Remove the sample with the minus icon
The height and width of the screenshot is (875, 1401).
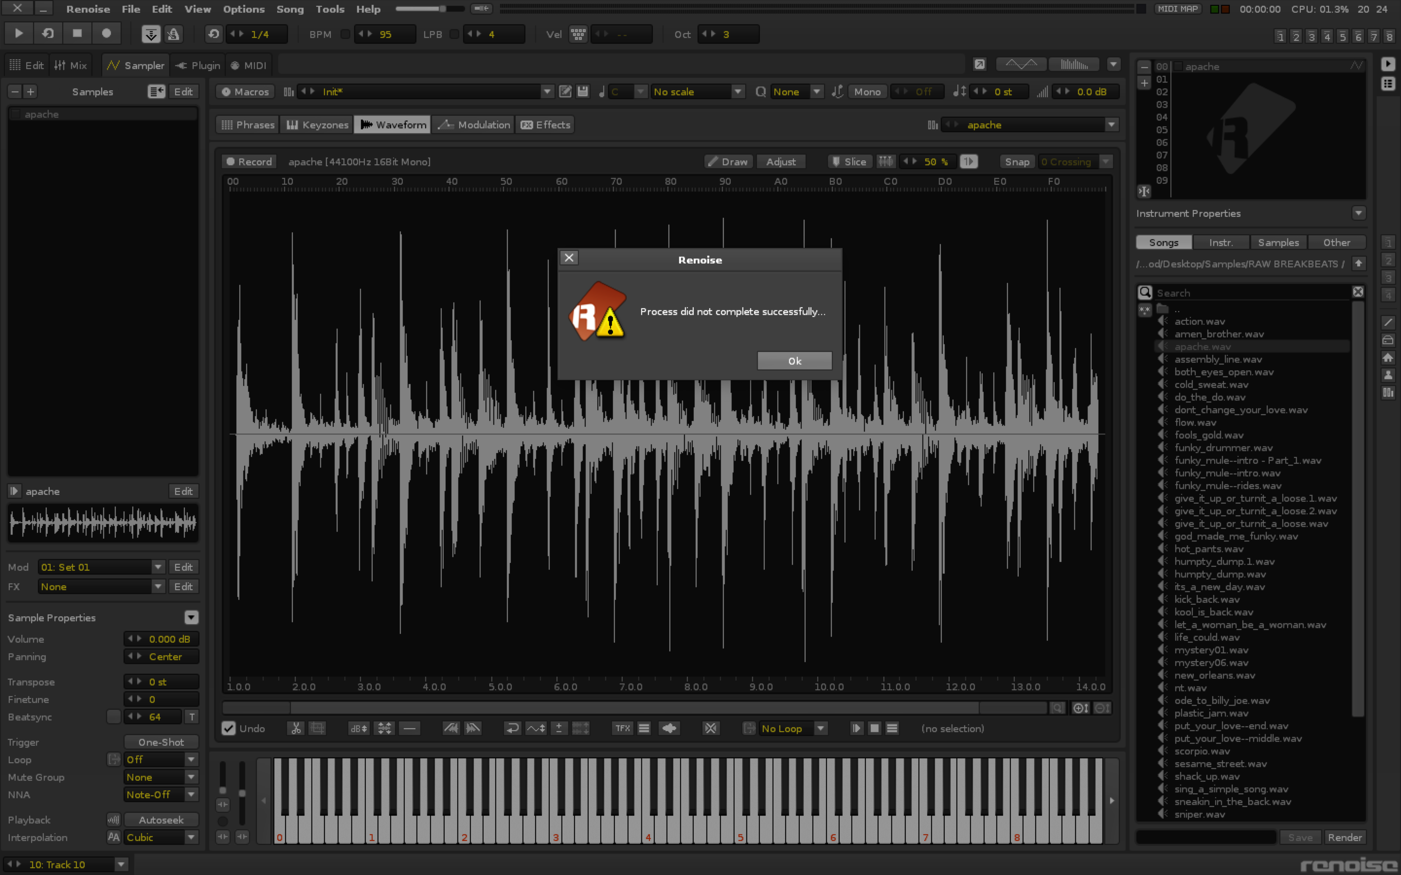pyautogui.click(x=15, y=91)
